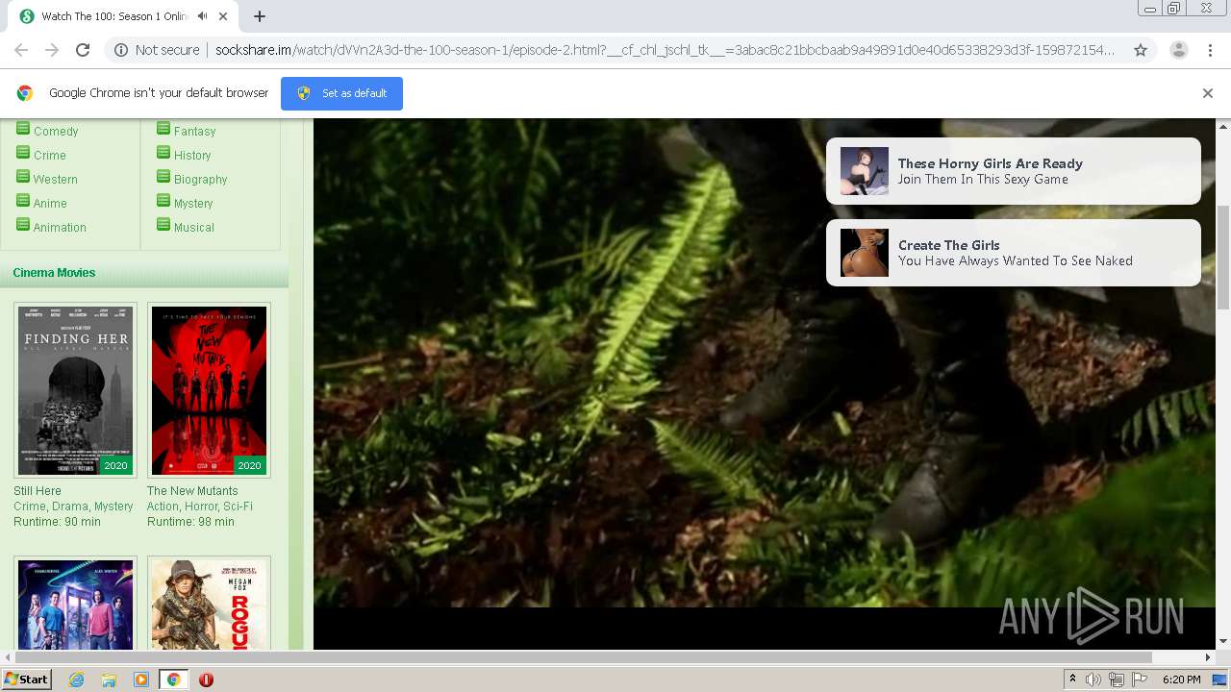1231x692 pixels.
Task: Click the 6:20 PM taskbar clock
Action: click(x=1181, y=680)
